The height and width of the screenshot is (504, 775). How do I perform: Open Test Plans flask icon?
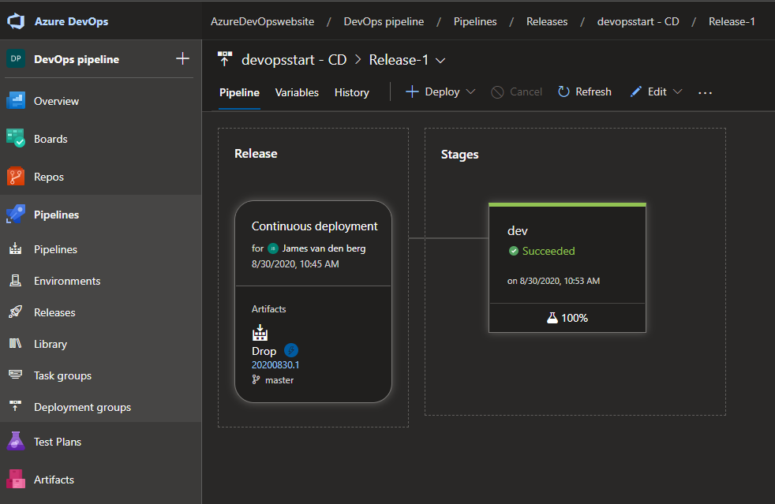(x=16, y=441)
